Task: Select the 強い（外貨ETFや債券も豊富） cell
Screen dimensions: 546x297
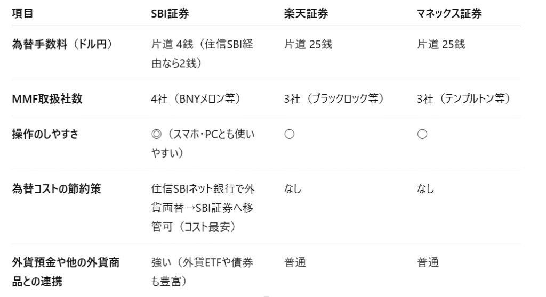Action: (x=202, y=271)
